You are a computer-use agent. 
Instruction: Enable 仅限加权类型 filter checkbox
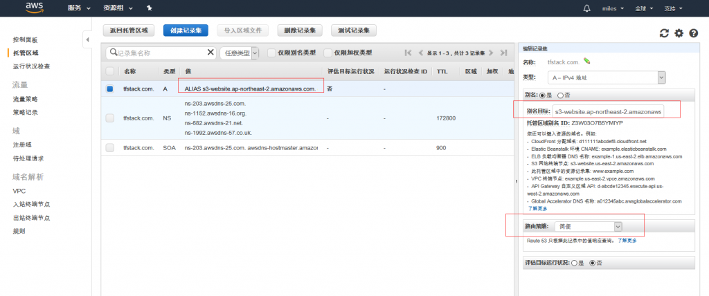(328, 53)
